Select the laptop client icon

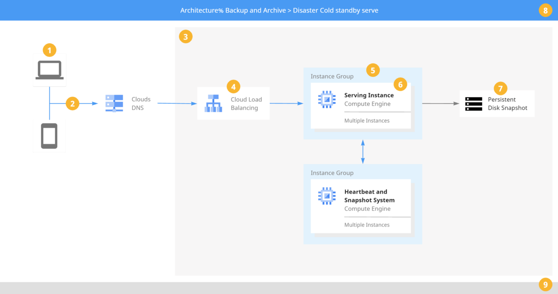tap(49, 69)
